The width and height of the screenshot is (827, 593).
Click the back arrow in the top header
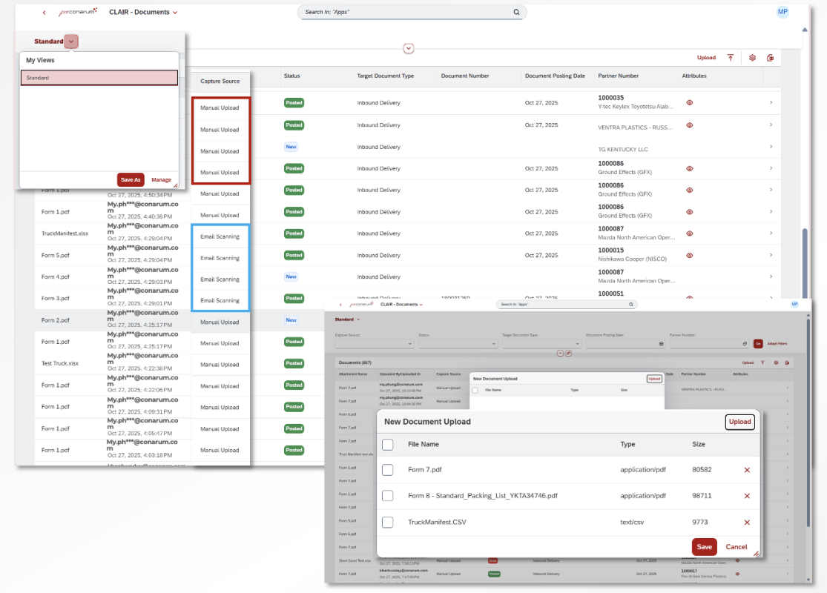click(44, 13)
